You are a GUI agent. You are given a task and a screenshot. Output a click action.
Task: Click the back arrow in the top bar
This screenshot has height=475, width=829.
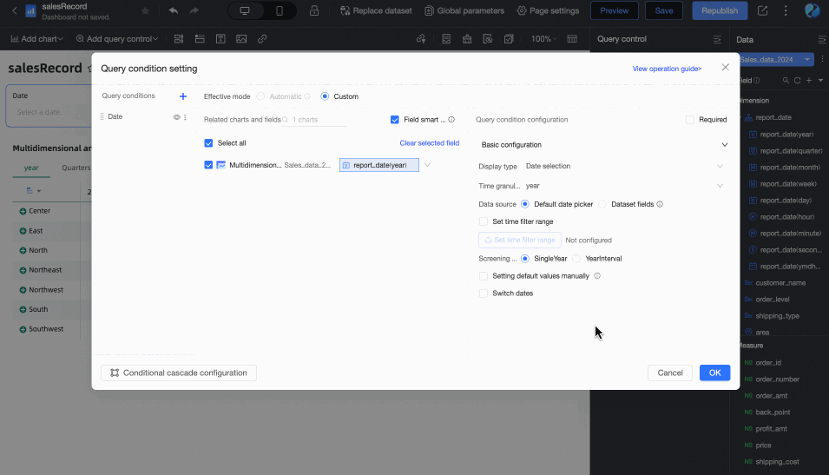[x=14, y=10]
